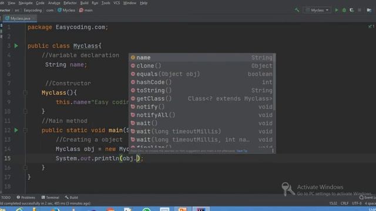
Task: Click the grey stop button
Action: coord(360,10)
